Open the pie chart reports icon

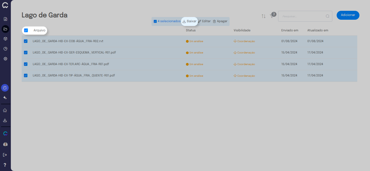tap(5, 49)
